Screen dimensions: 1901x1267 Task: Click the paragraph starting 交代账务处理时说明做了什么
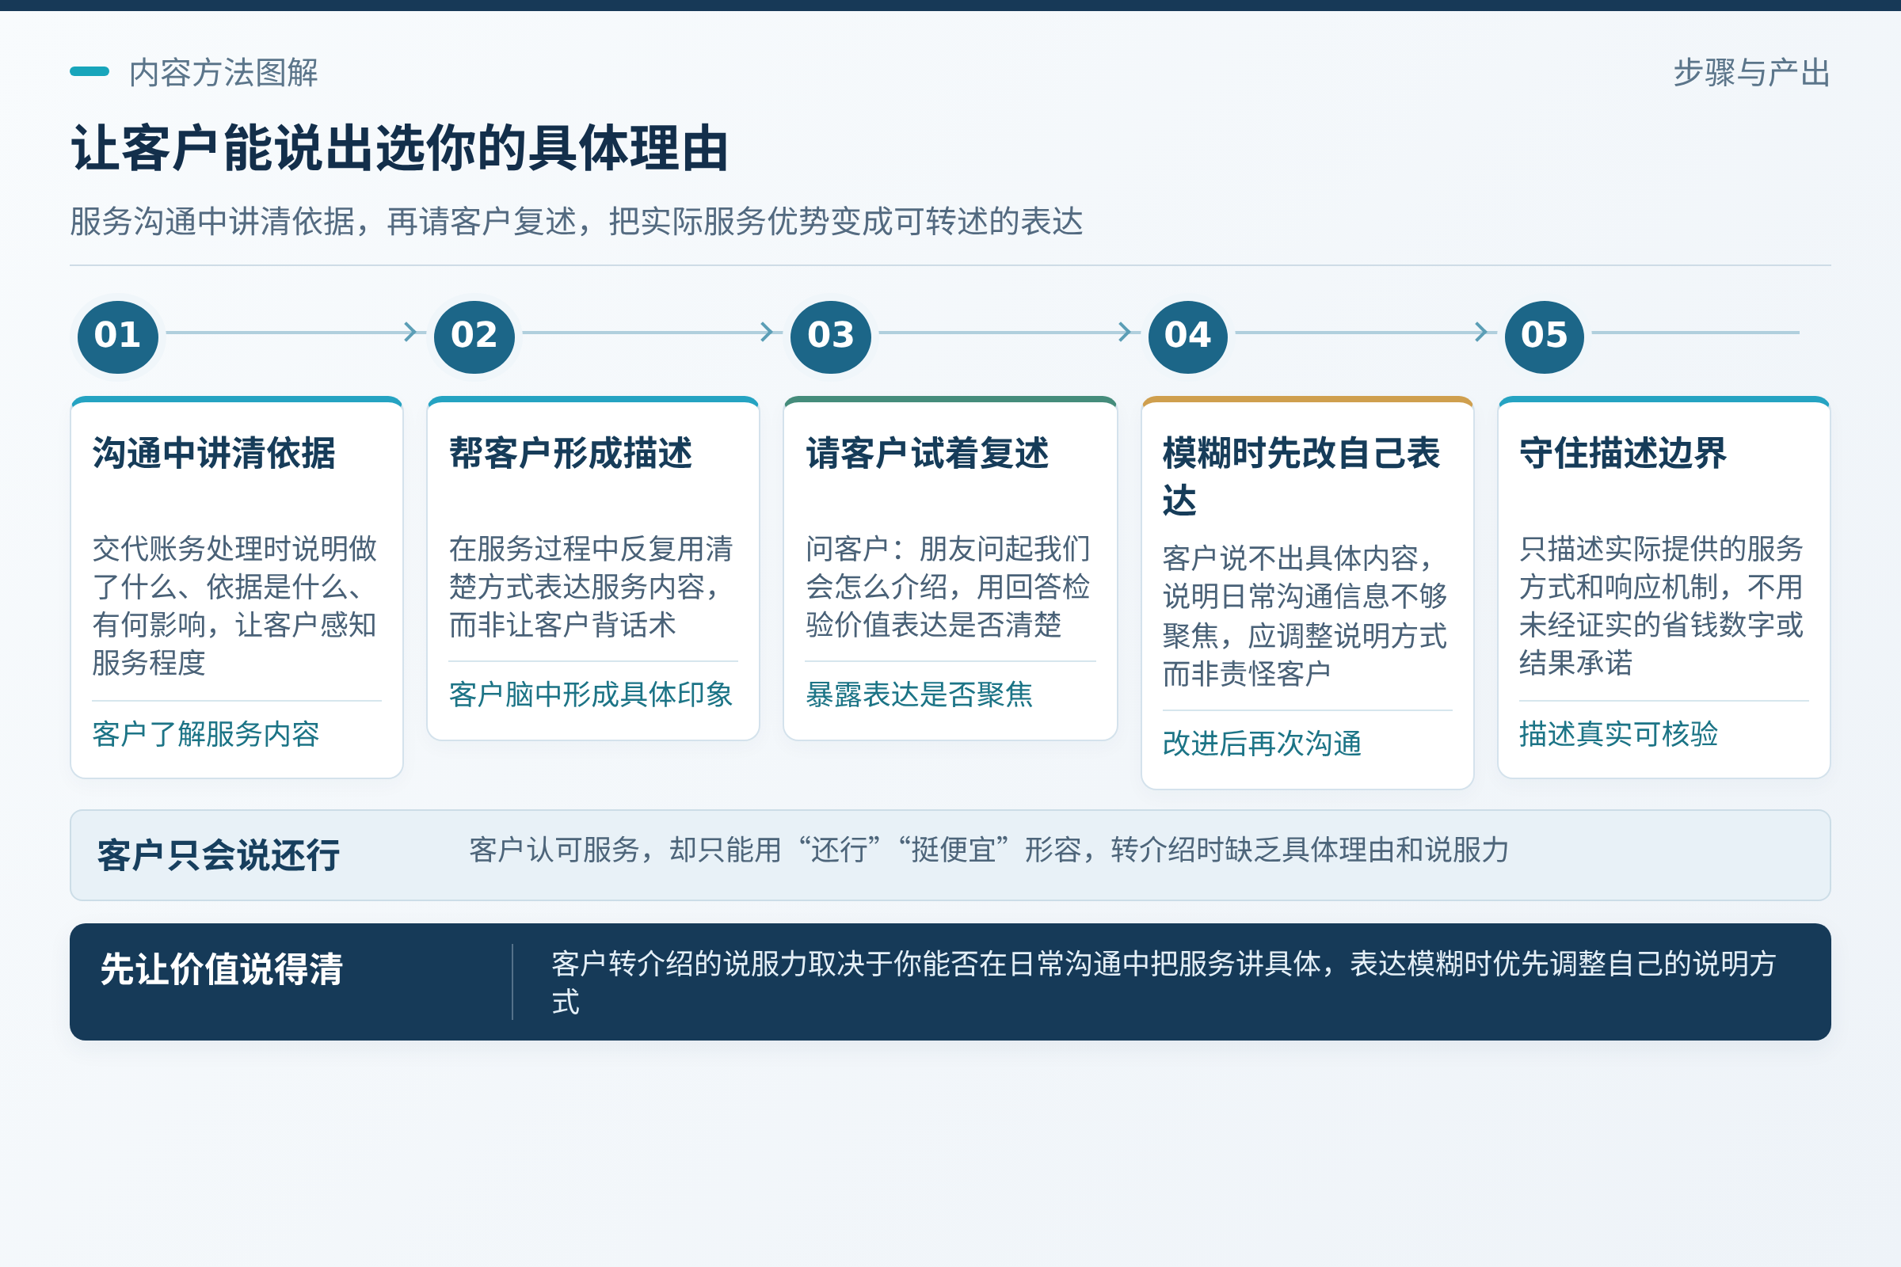pyautogui.click(x=234, y=605)
